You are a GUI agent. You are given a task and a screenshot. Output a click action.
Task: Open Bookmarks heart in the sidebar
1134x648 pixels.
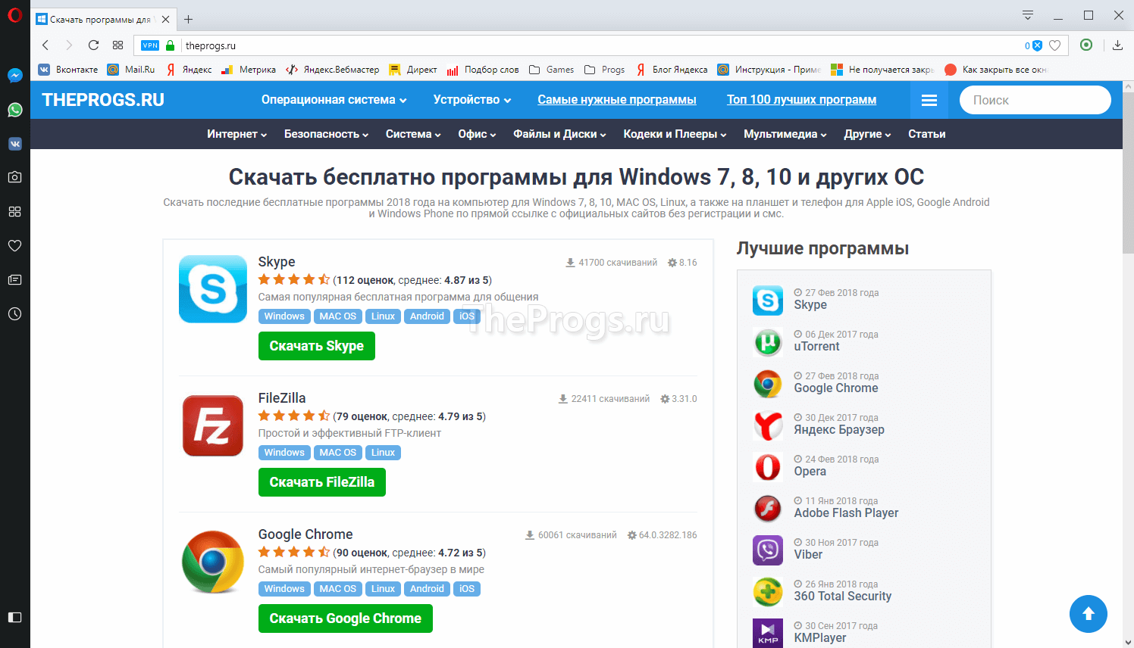14,245
